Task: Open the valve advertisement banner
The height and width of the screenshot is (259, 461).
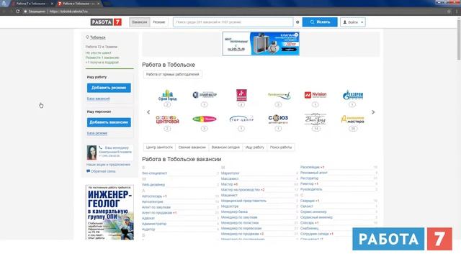Action: click(x=261, y=43)
